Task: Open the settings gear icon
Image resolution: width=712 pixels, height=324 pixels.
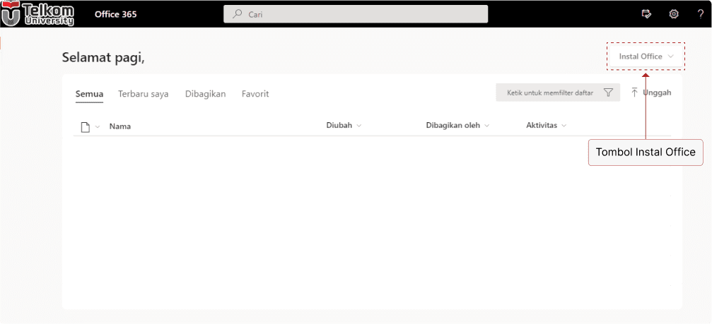Action: [674, 14]
